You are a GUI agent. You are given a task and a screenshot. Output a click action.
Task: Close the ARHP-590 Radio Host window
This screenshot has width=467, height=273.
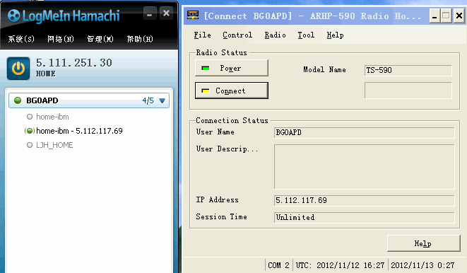[x=459, y=16]
